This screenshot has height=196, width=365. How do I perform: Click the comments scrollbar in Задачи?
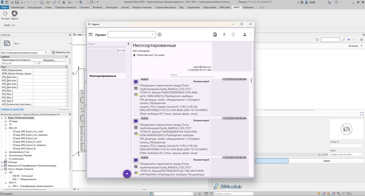click(251, 81)
